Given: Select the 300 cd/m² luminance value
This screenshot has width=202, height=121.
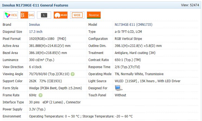Looking at the screenshot, I should pyautogui.click(x=42, y=60).
